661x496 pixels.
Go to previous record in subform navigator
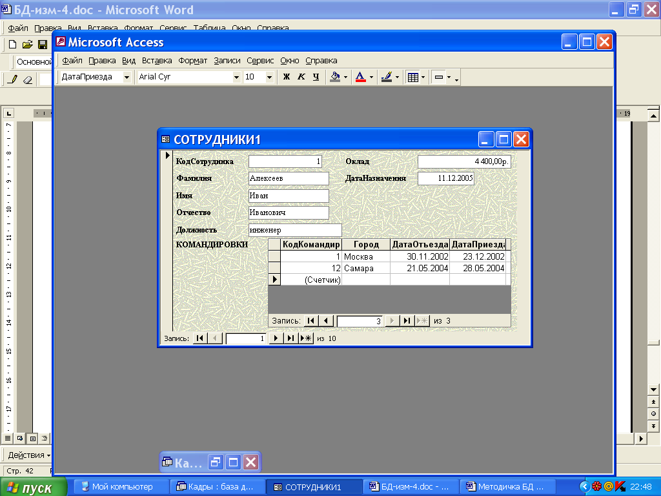[x=326, y=320]
